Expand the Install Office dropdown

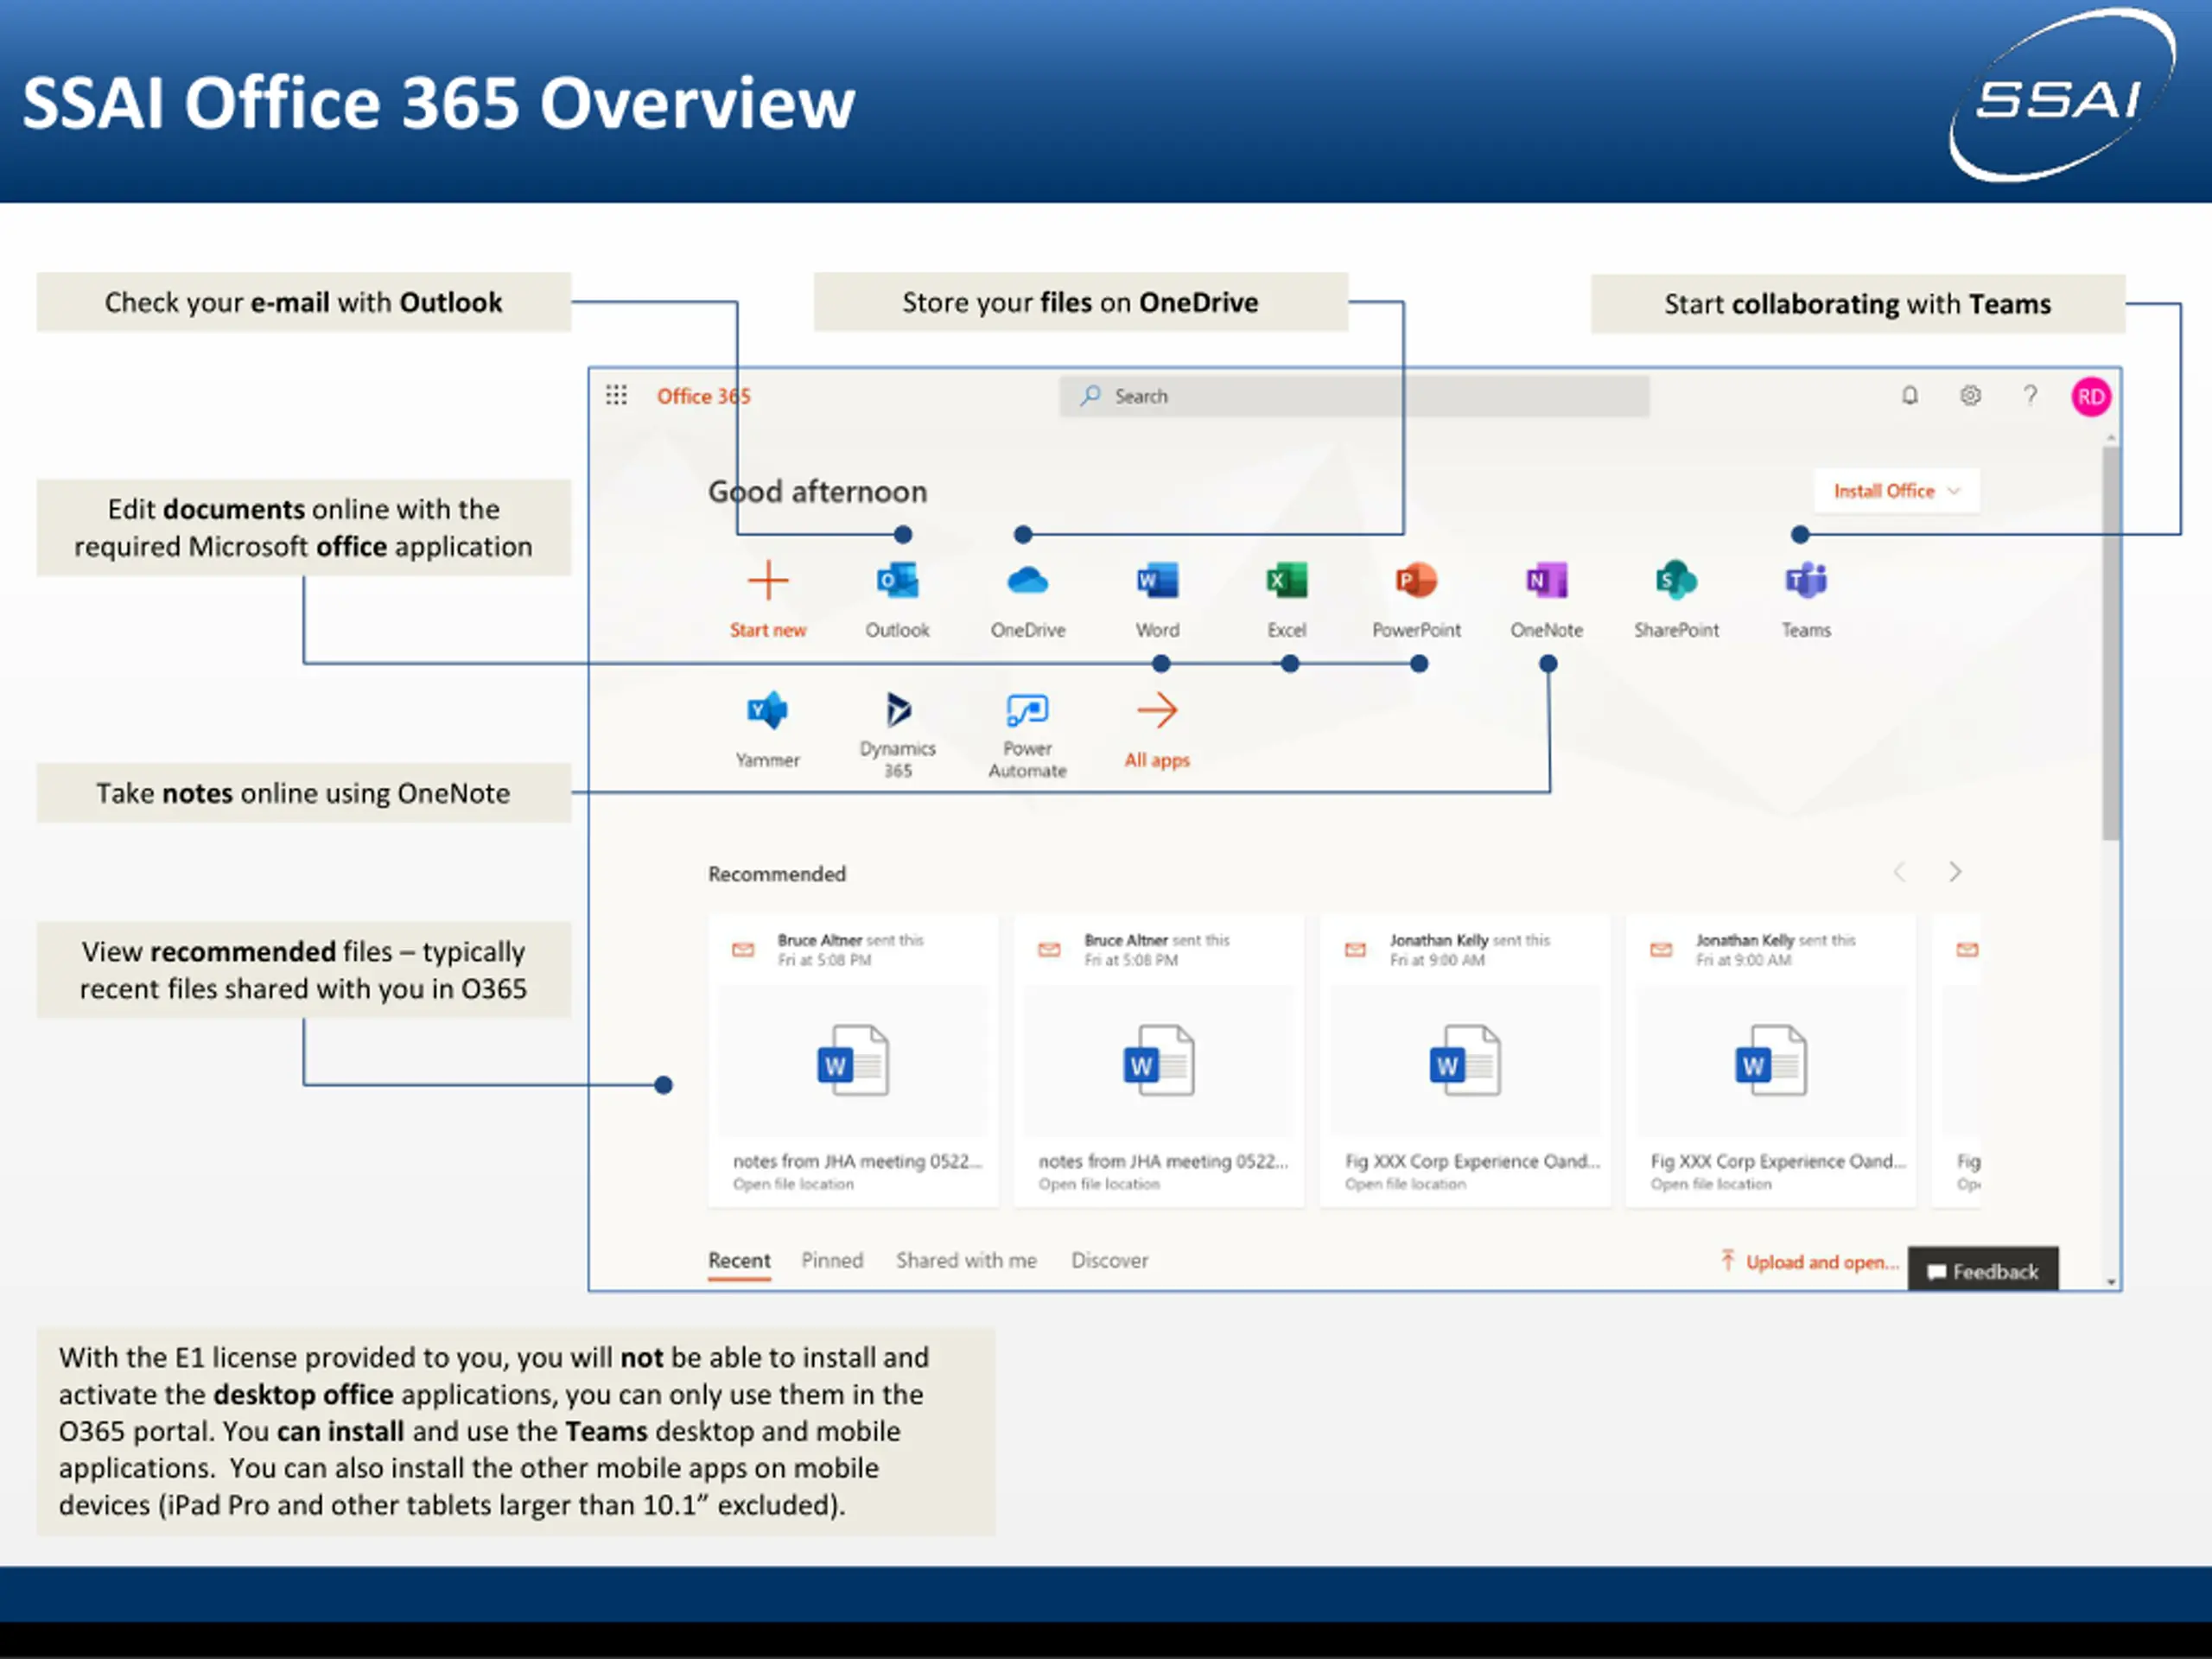1896,491
